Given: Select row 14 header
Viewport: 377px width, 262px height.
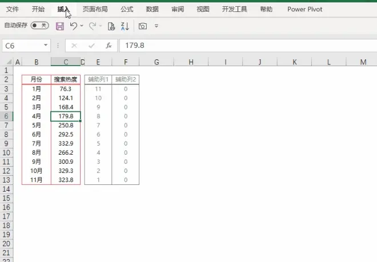Looking at the screenshot, I should 6,189.
